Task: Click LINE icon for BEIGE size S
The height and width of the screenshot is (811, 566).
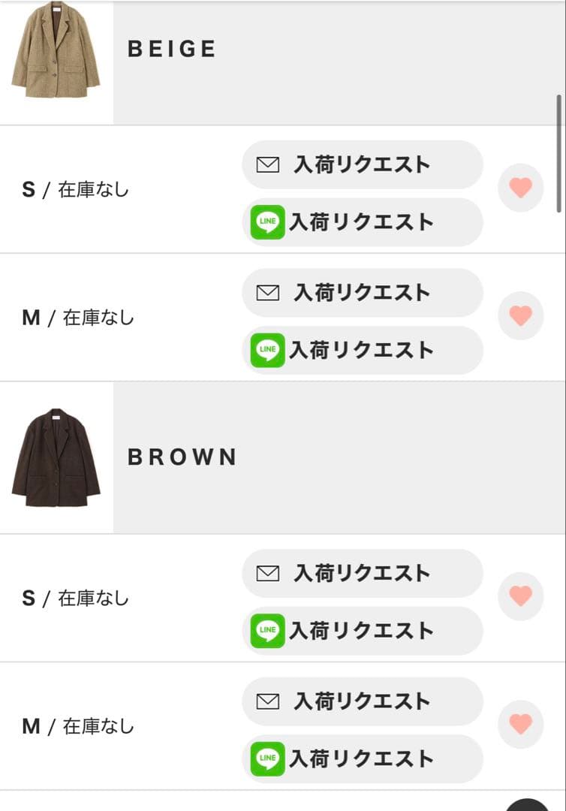Action: tap(268, 222)
